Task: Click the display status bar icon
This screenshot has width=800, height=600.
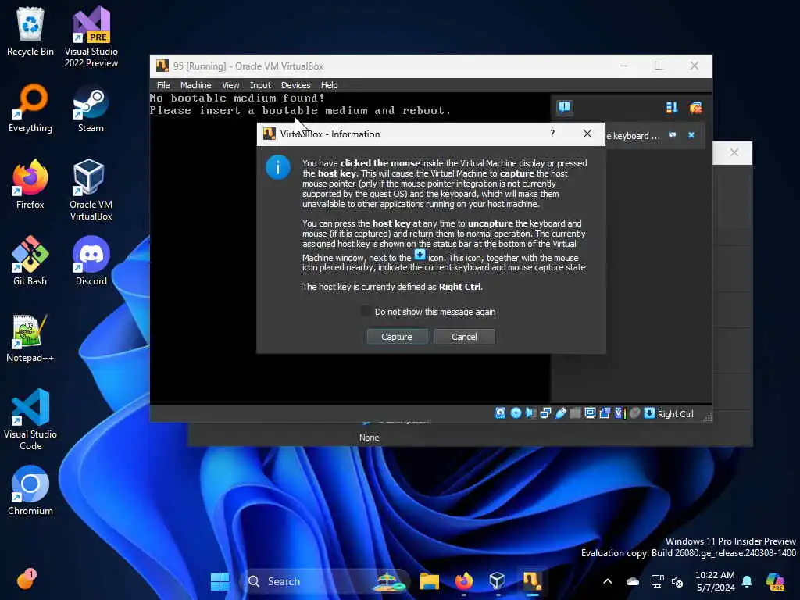Action: click(591, 413)
